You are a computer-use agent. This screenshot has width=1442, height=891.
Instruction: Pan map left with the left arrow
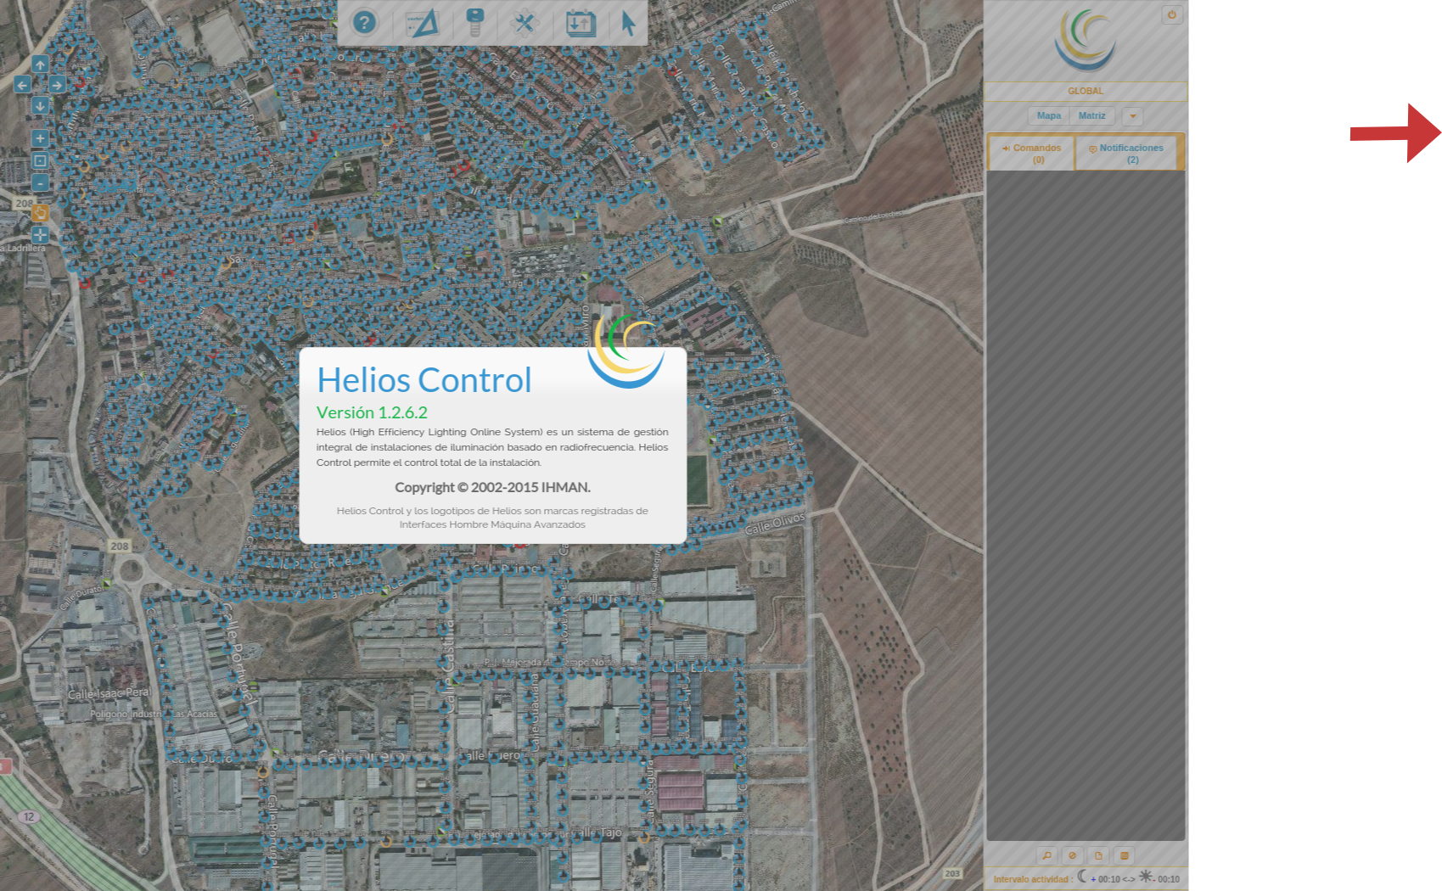tap(23, 84)
